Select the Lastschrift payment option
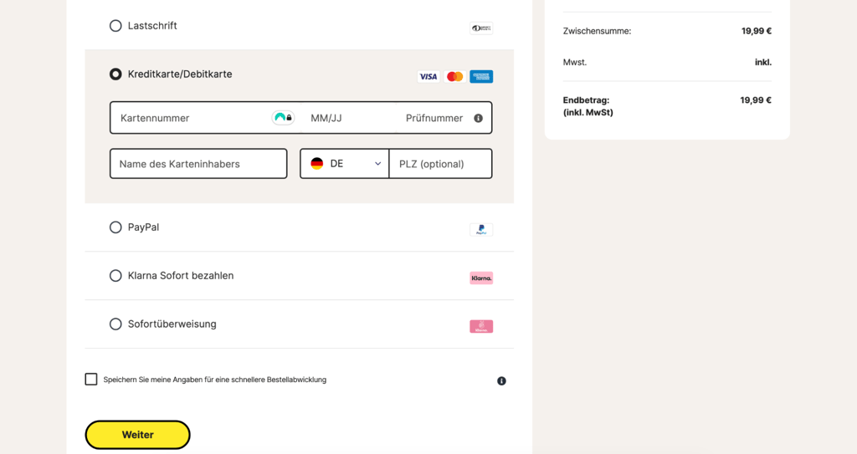This screenshot has width=857, height=454. (x=115, y=26)
